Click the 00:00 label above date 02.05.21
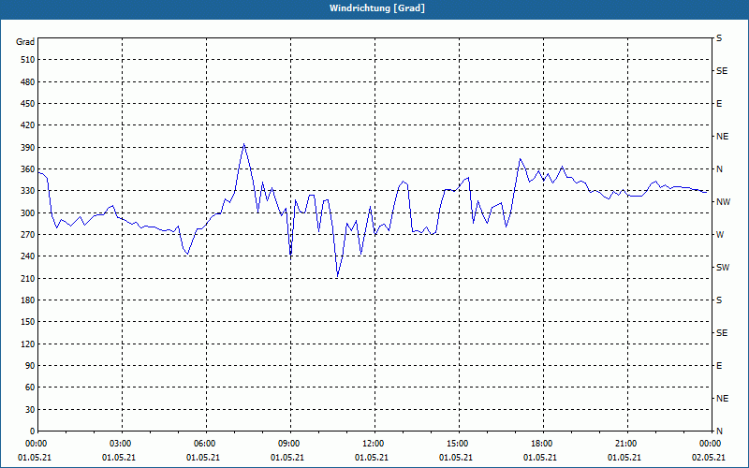 coord(710,444)
